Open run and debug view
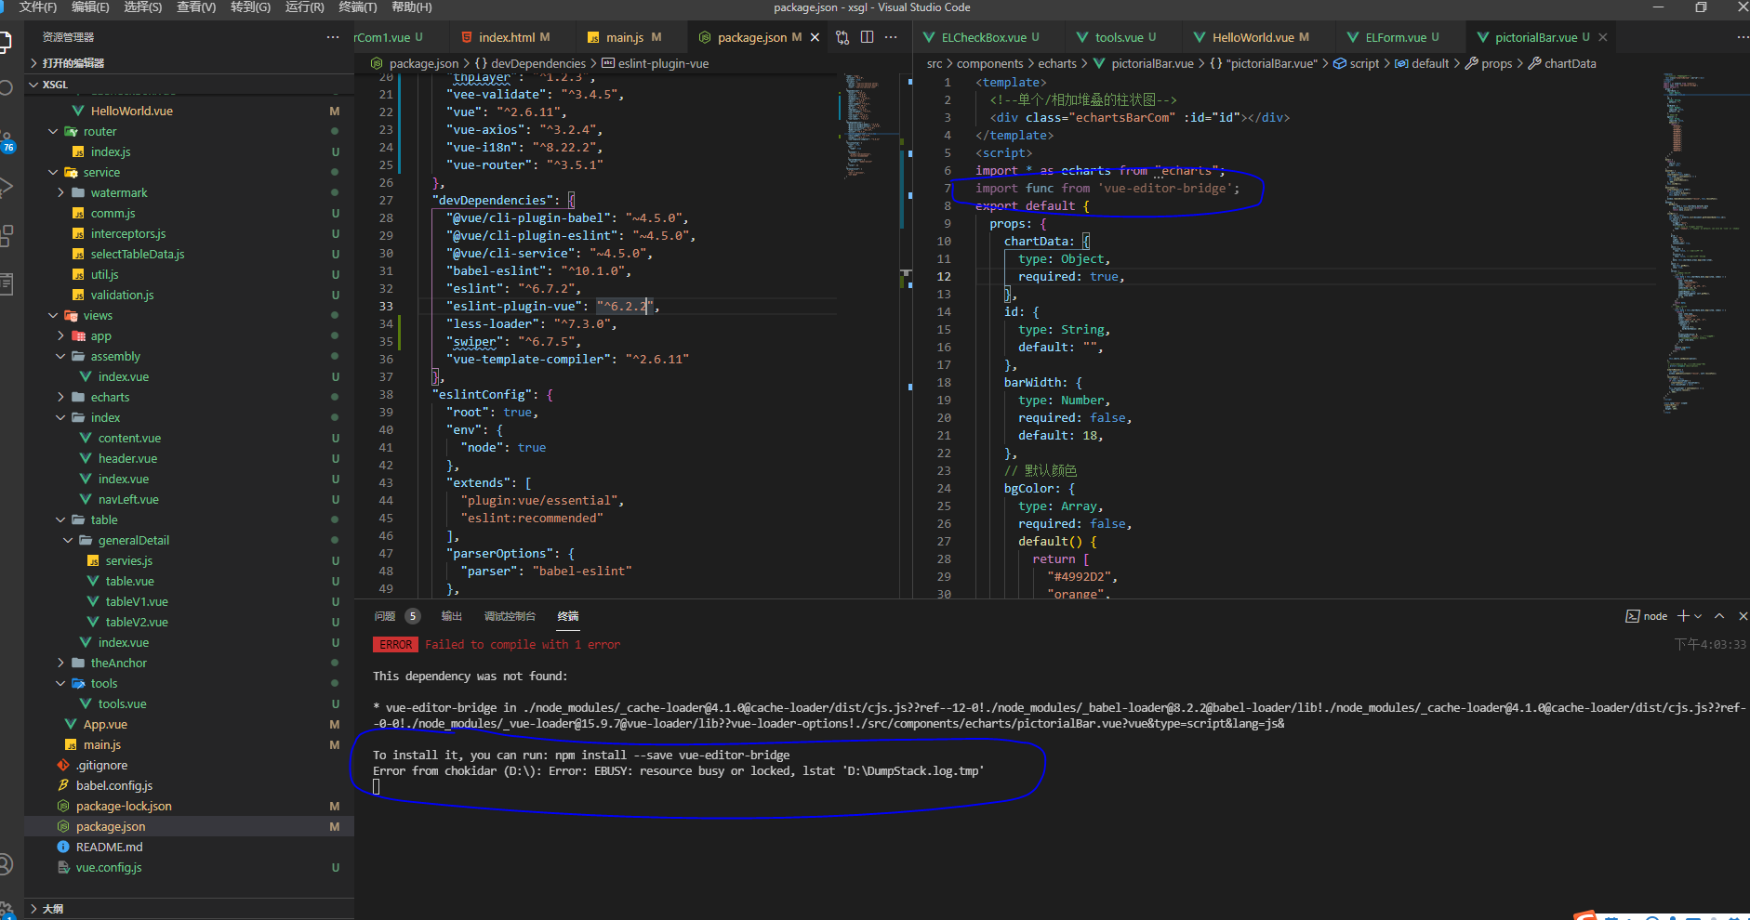 coord(6,186)
